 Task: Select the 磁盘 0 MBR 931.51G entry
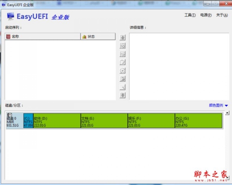15,121
